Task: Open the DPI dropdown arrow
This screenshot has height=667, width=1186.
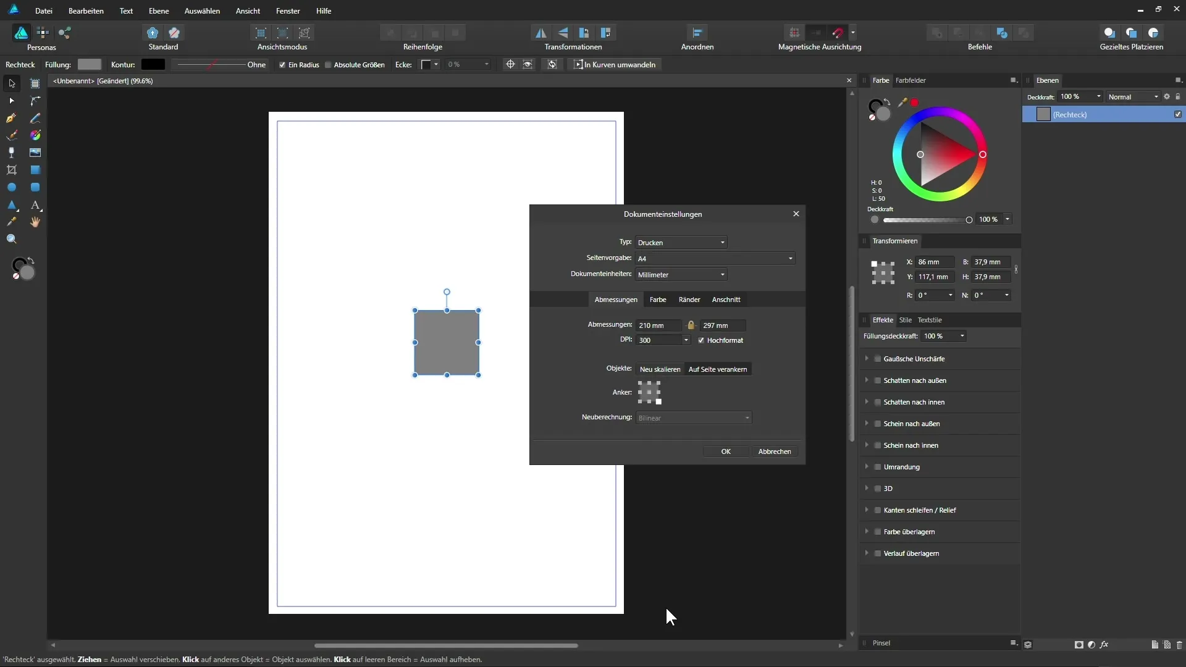Action: 686,340
